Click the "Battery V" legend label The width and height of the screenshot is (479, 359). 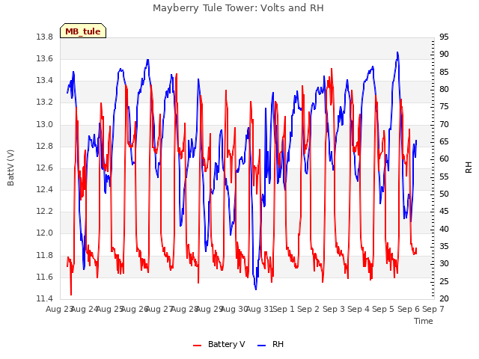click(x=226, y=344)
